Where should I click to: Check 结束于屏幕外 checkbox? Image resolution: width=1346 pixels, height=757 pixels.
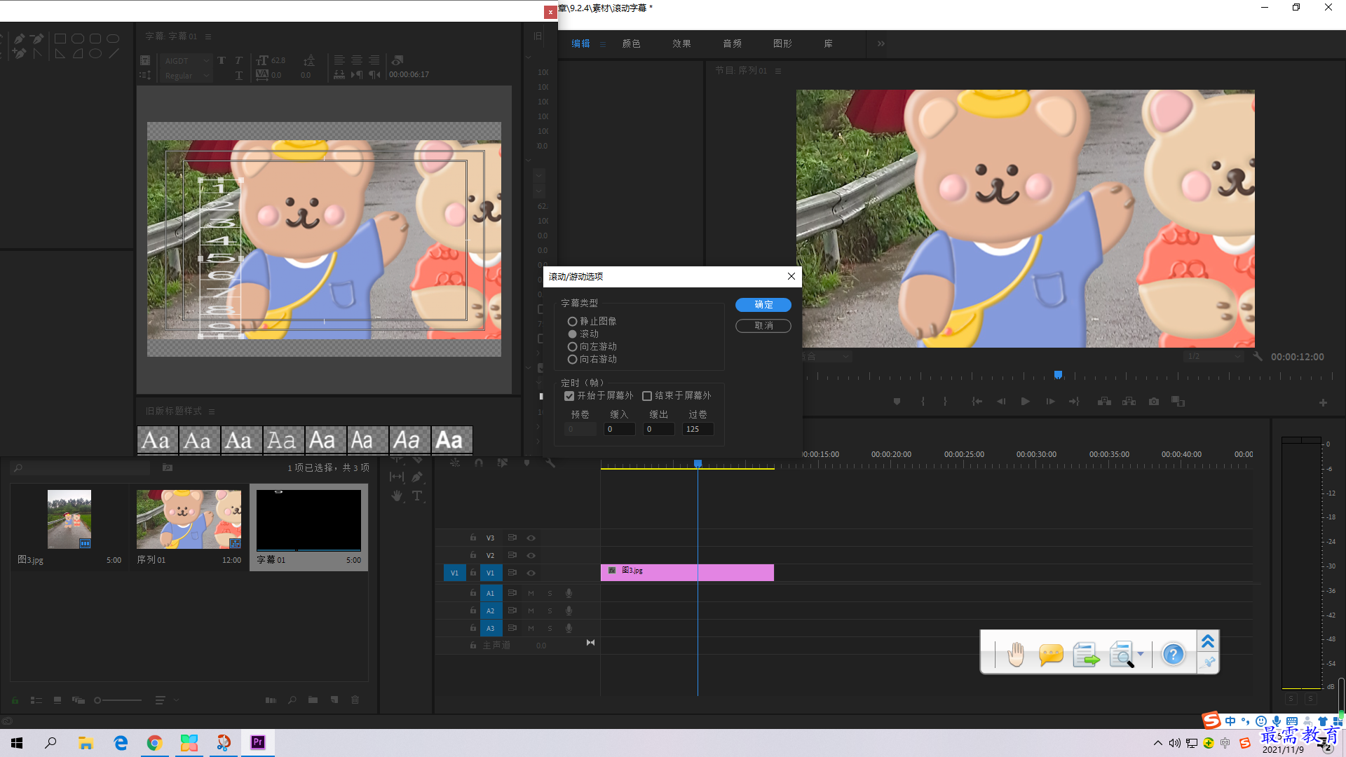pyautogui.click(x=647, y=396)
